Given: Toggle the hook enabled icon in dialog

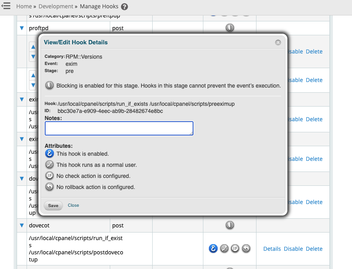Looking at the screenshot, I should pyautogui.click(x=50, y=154).
